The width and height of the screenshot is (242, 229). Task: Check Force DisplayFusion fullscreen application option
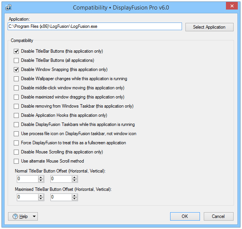(16, 143)
